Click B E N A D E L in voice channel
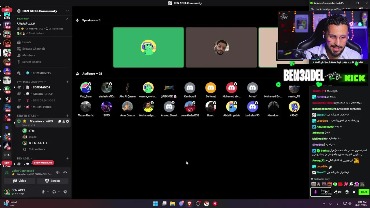 pos(38,143)
